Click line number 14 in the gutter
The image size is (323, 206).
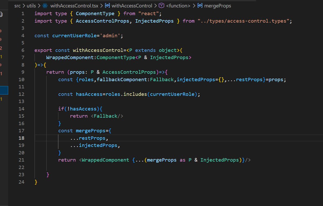tap(22, 109)
